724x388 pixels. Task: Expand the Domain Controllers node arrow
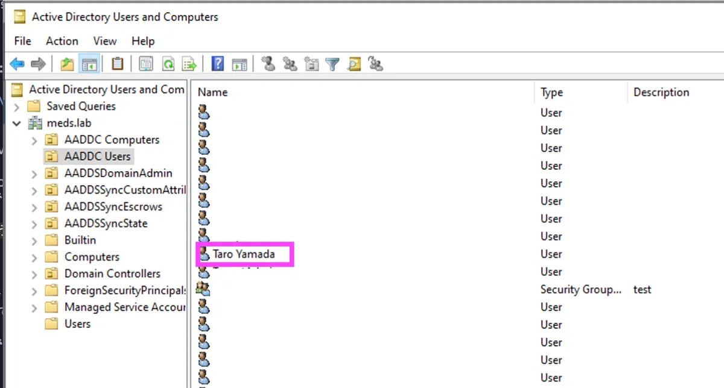click(x=34, y=274)
